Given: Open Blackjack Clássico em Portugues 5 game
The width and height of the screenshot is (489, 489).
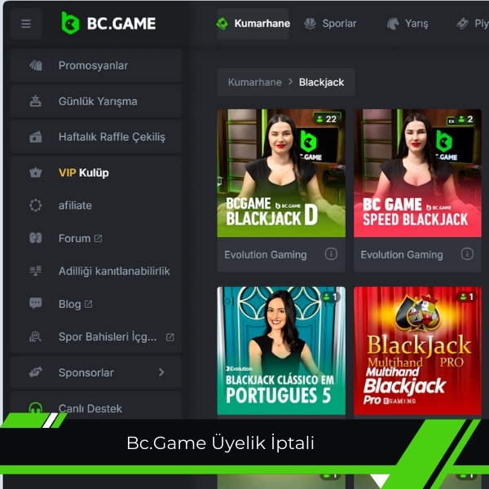Looking at the screenshot, I should click(281, 350).
